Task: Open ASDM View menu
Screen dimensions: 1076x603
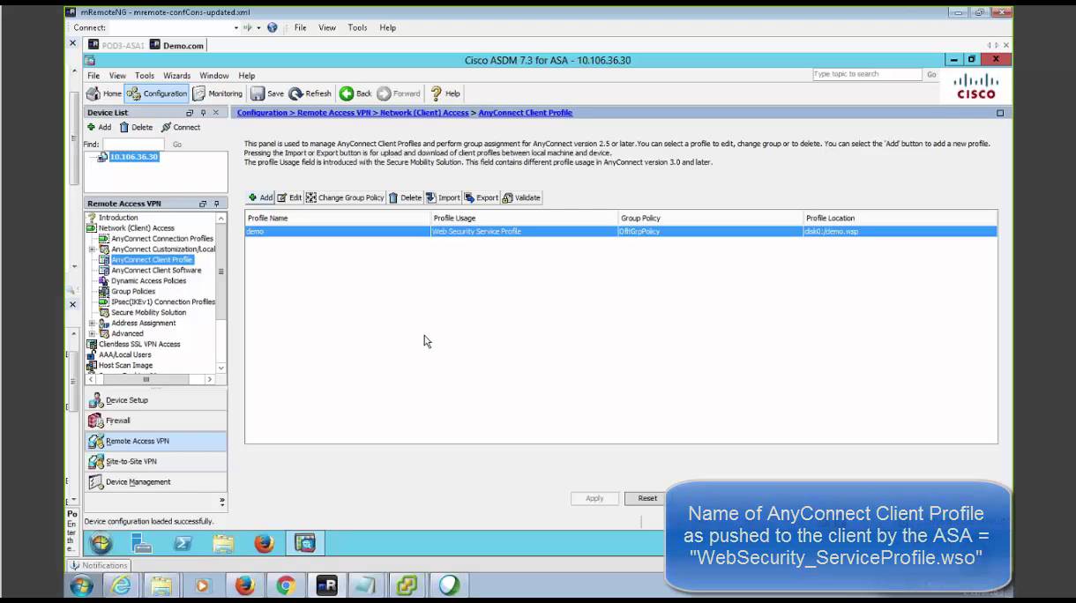Action: (x=117, y=76)
